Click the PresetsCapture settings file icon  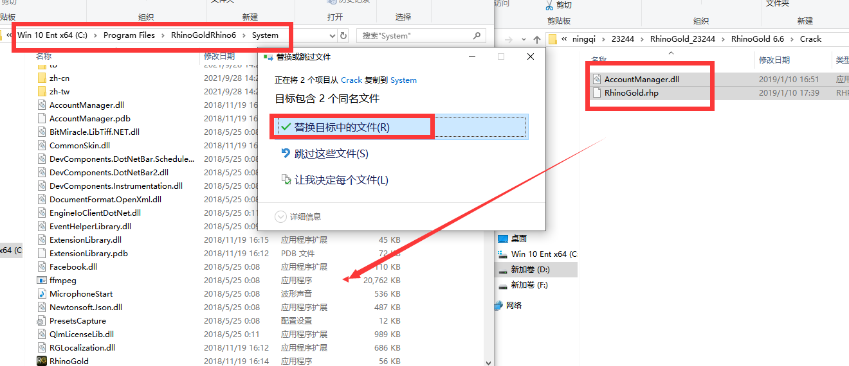(x=42, y=321)
